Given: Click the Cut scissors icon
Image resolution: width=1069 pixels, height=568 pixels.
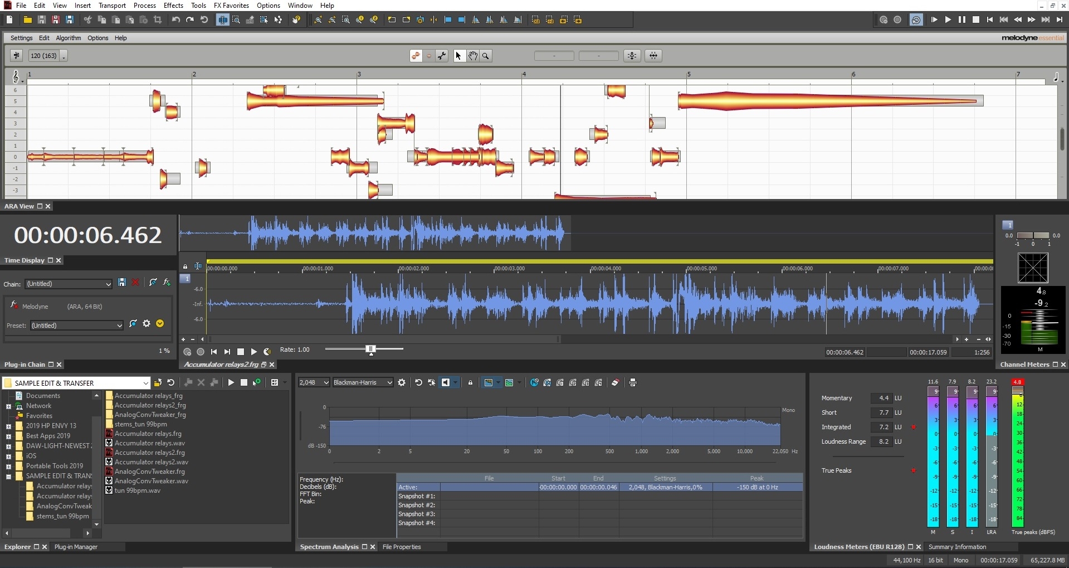Looking at the screenshot, I should (87, 20).
